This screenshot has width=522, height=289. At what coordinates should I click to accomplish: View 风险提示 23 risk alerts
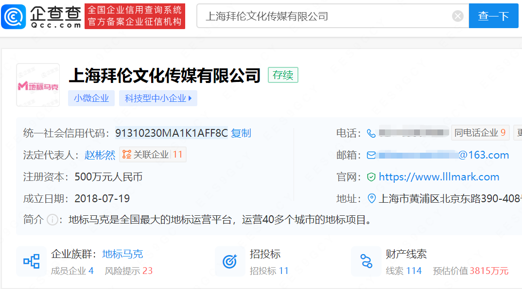(x=129, y=271)
